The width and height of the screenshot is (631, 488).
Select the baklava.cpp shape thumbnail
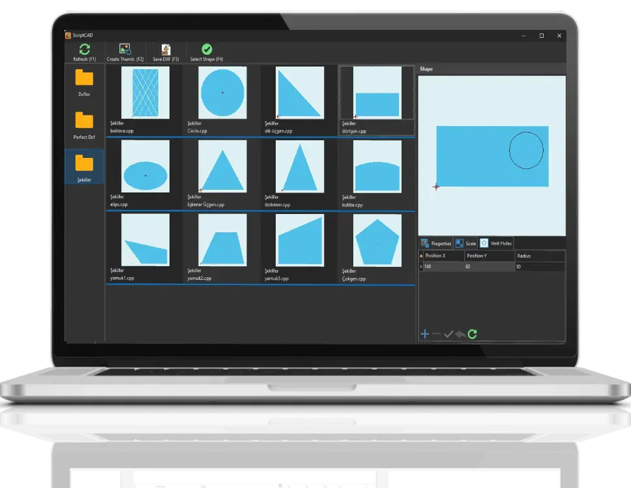pyautogui.click(x=145, y=93)
